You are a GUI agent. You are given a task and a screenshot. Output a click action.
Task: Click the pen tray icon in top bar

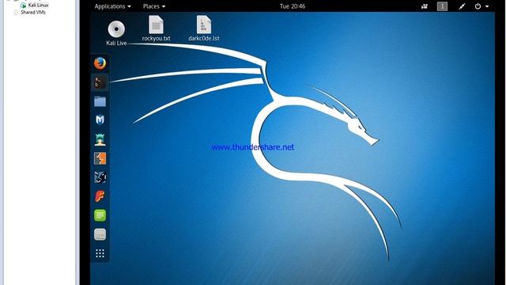click(462, 6)
